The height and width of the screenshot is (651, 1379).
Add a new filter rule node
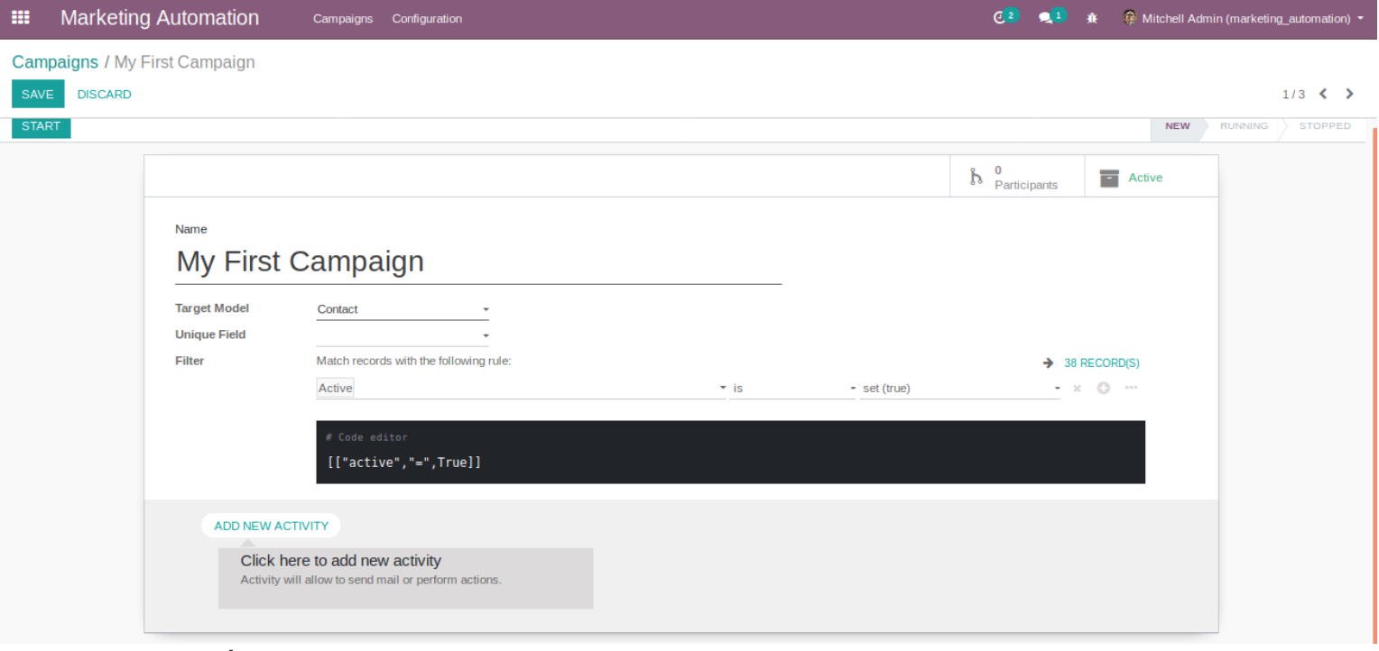click(1103, 389)
